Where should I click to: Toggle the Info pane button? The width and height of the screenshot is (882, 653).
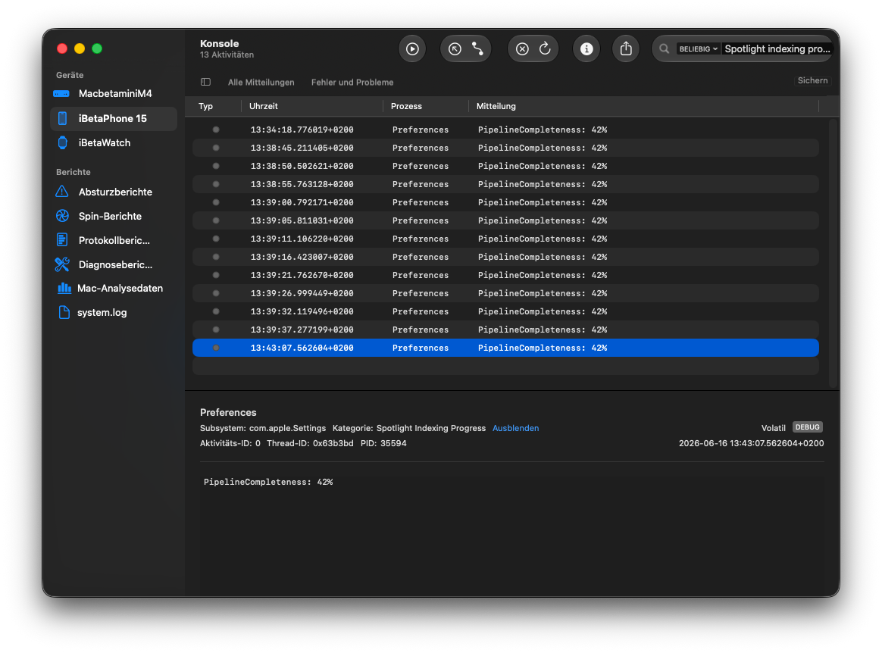586,49
